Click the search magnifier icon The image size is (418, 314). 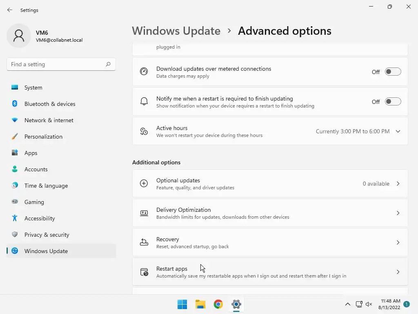click(x=108, y=64)
